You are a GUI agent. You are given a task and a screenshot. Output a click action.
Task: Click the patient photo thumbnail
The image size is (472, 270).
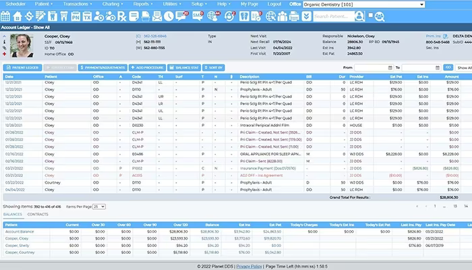coord(22,45)
